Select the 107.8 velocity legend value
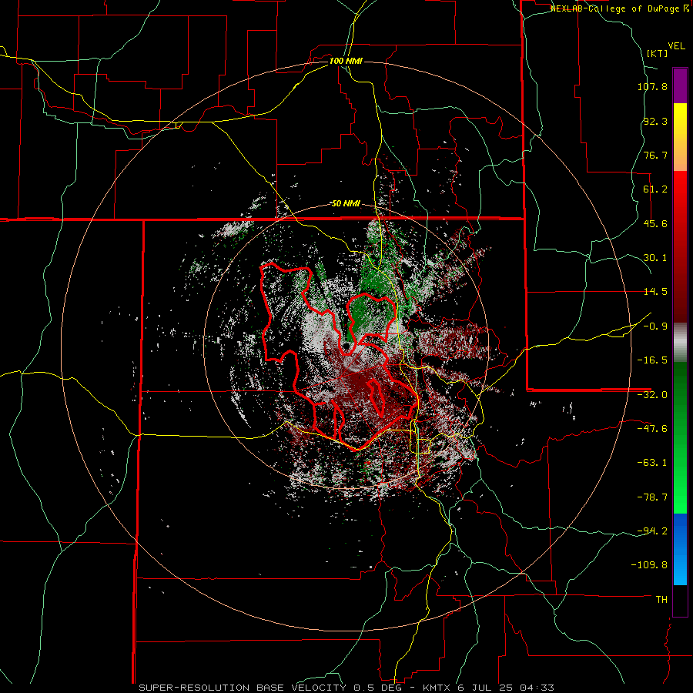The image size is (693, 693). point(652,86)
